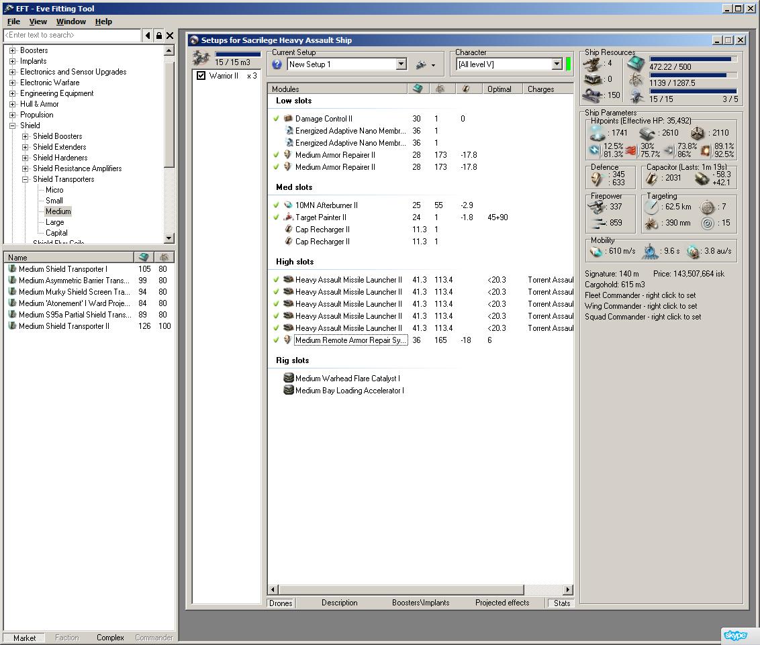Click the lock icon beside the search box

pos(158,36)
